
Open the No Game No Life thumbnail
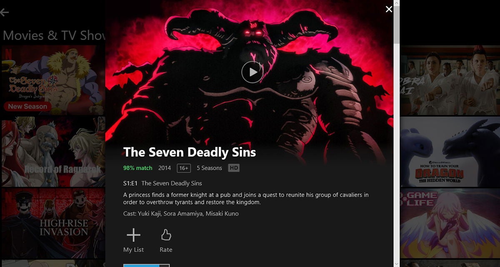pyautogui.click(x=450, y=223)
